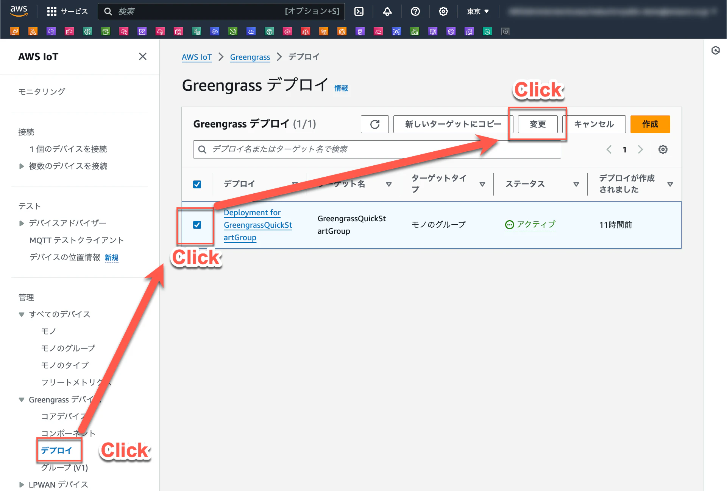Select コアデバイス in the sidebar
The width and height of the screenshot is (727, 491).
[65, 416]
